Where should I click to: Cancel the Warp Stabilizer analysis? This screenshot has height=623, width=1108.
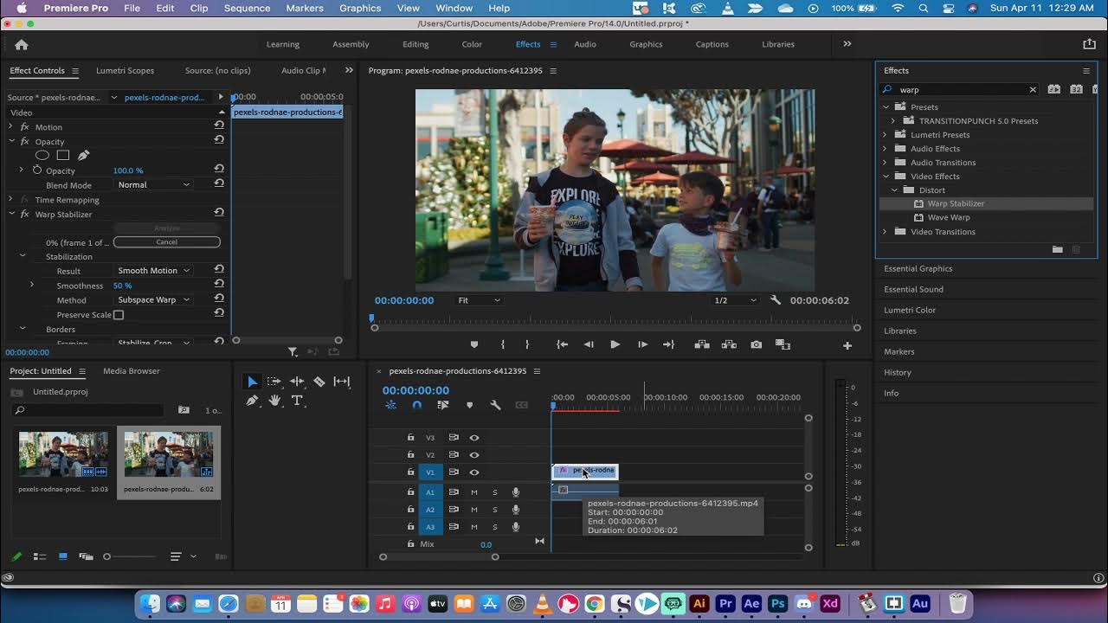pos(166,242)
